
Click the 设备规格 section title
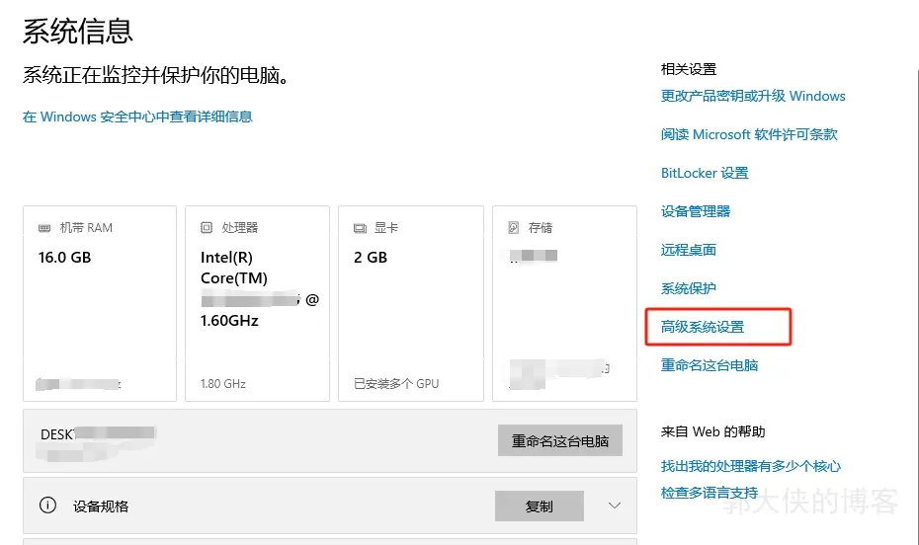coord(101,506)
